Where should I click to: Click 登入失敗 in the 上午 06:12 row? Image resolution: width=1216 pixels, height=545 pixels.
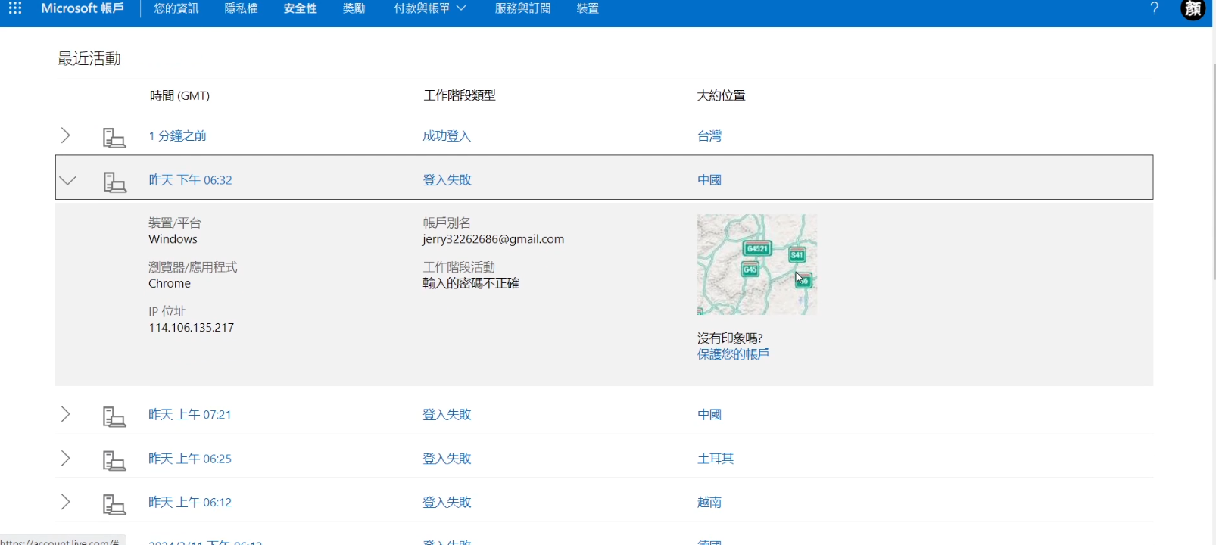coord(447,503)
